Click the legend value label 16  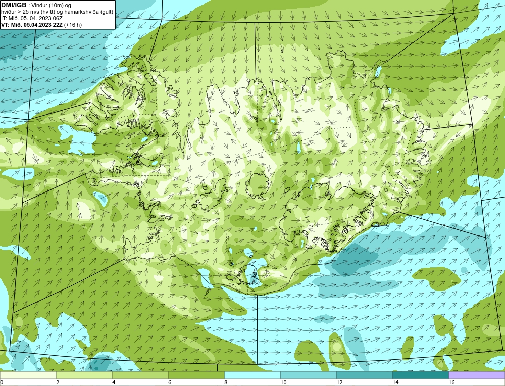click(451, 382)
